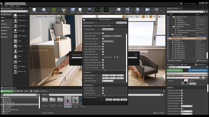Toggle Remove Redundant Keys checkbox
Screen dimensions: 209x117
pyautogui.click(x=103, y=60)
